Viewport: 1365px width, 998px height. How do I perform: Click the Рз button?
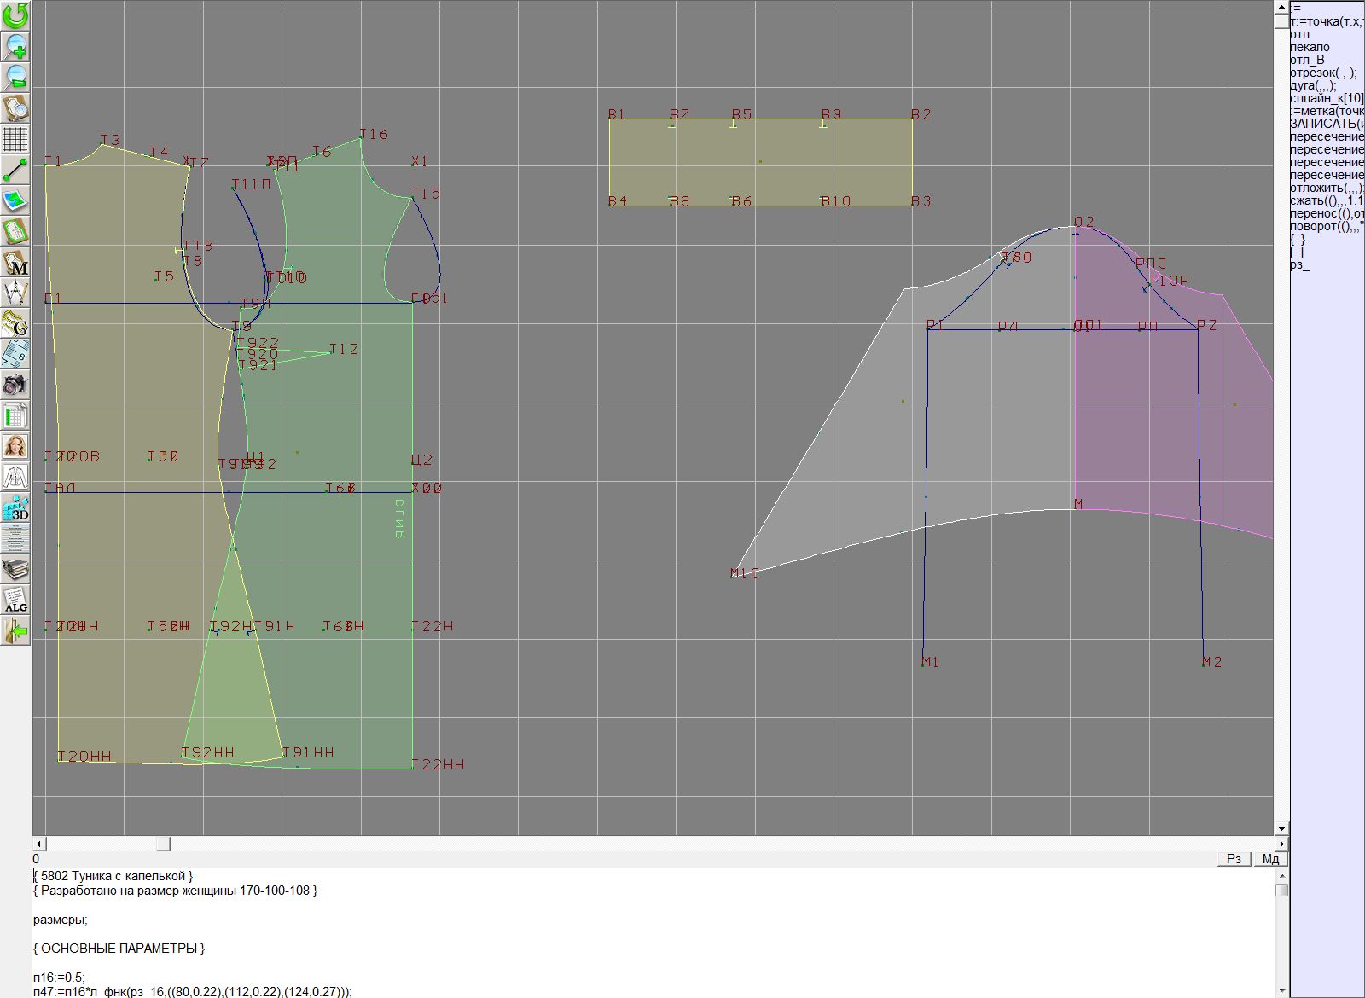pos(1234,859)
